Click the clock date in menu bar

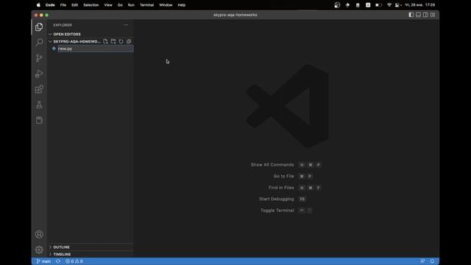419,5
